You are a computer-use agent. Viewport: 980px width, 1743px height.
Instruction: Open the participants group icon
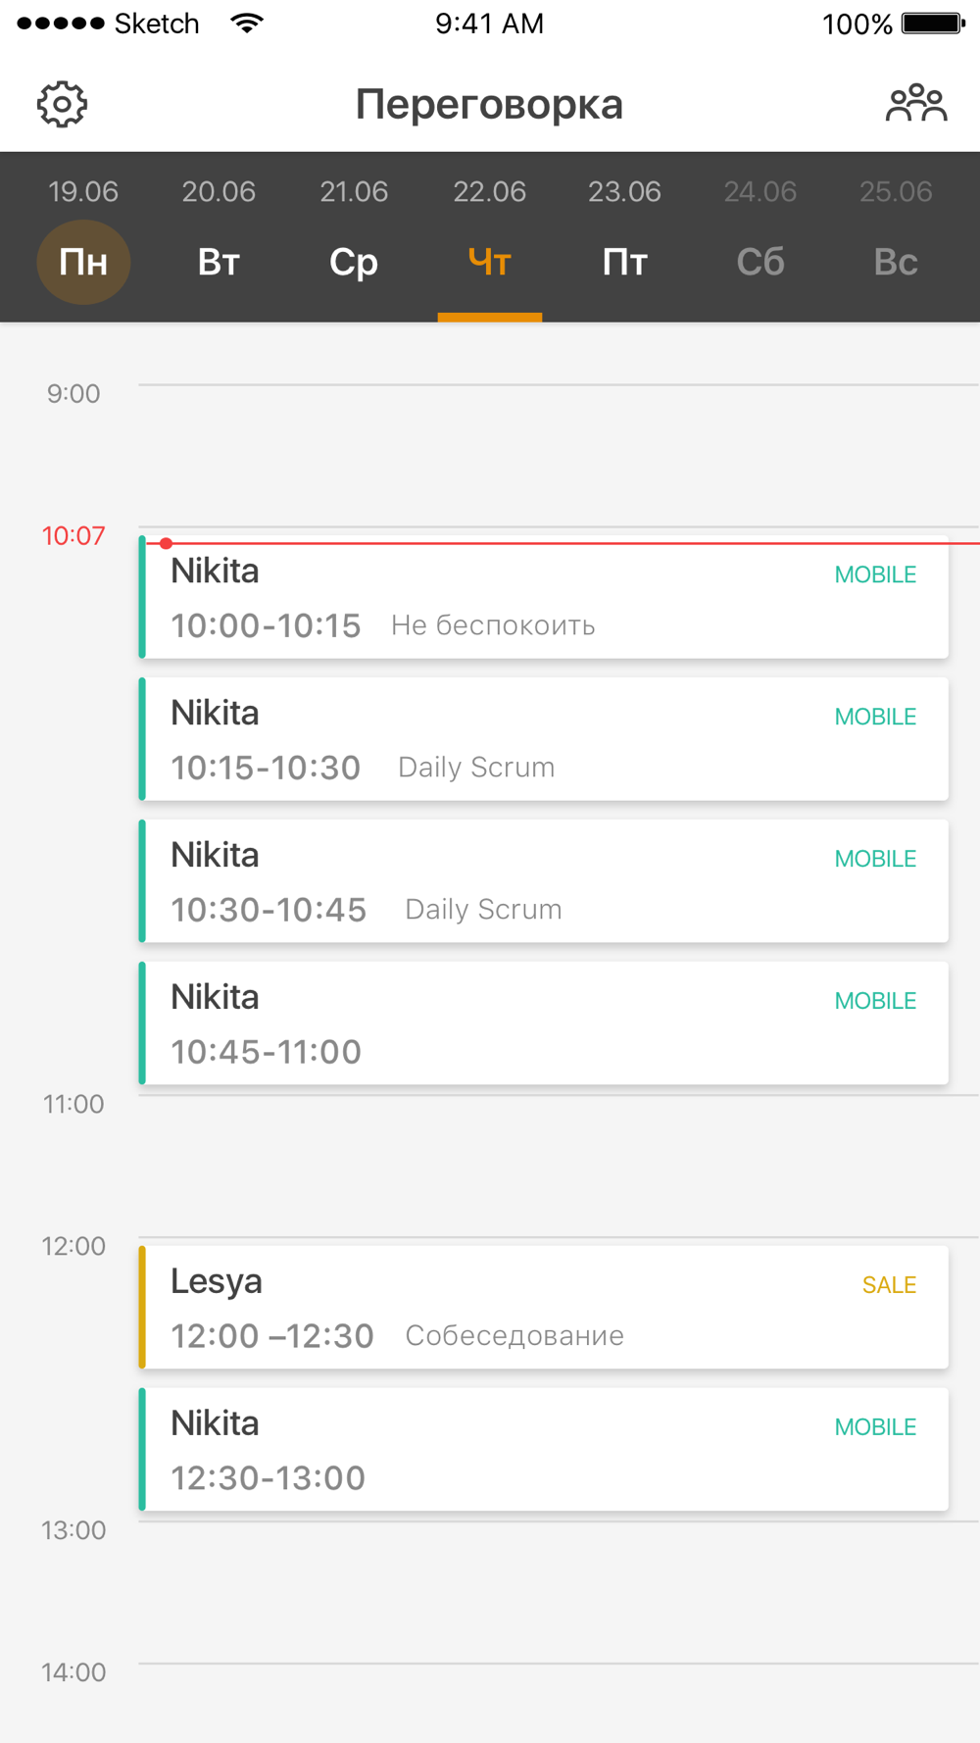click(916, 103)
